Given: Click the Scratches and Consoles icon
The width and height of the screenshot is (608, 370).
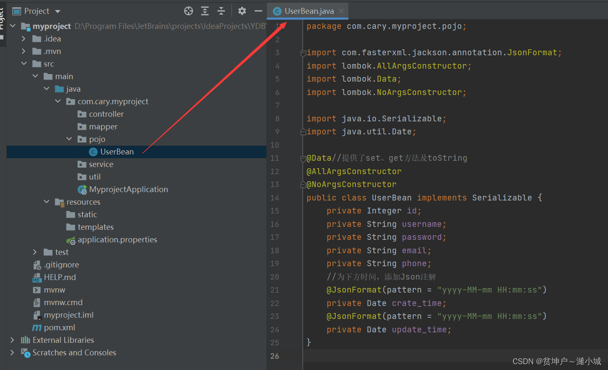Looking at the screenshot, I should pyautogui.click(x=26, y=353).
